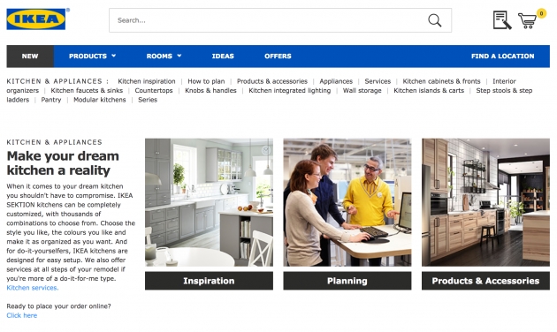Image resolution: width=557 pixels, height=332 pixels.
Task: Click the 'KITCHEN & APPLIANCES :' subnav label
Action: (57, 81)
